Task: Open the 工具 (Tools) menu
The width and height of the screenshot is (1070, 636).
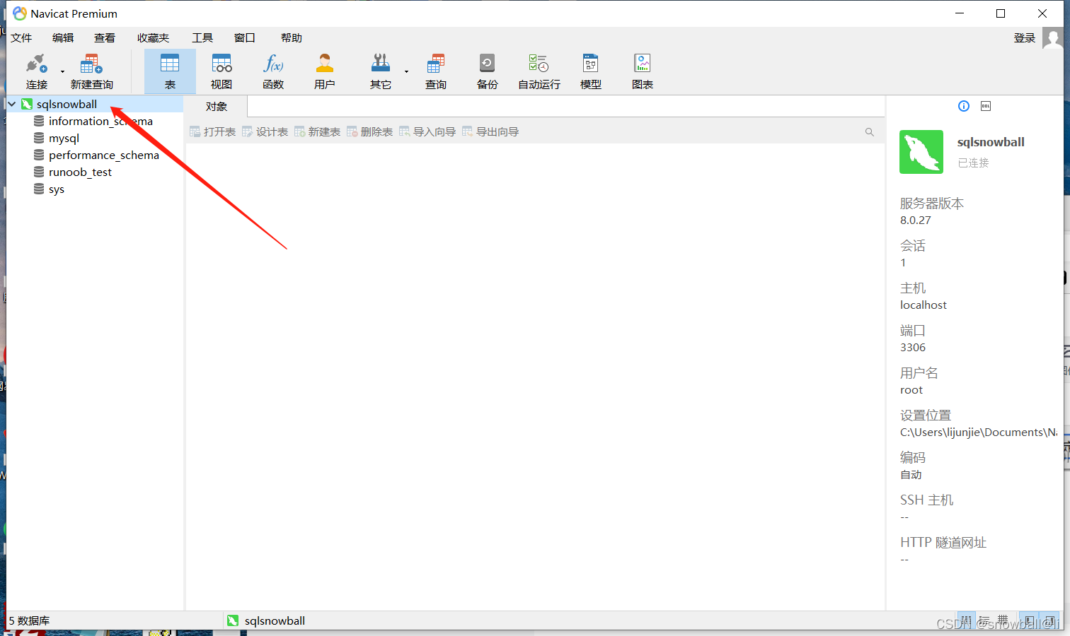Action: tap(202, 38)
